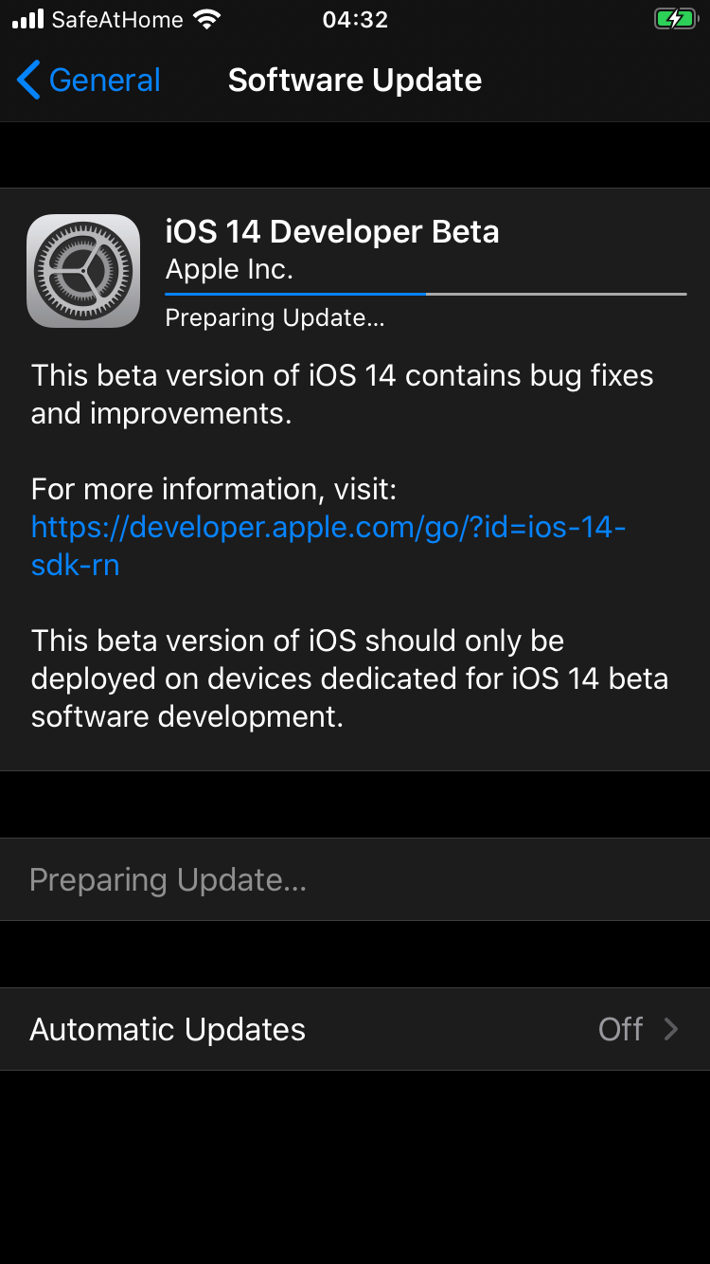Tap the charging battery icon
The height and width of the screenshot is (1264, 710).
[674, 19]
